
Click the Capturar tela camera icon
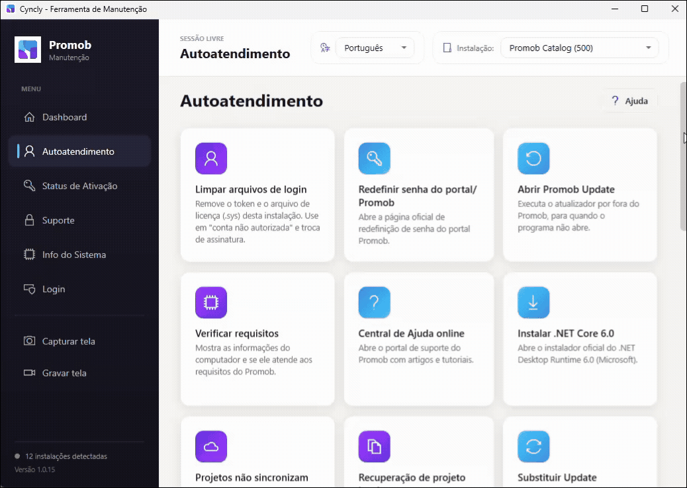[29, 341]
